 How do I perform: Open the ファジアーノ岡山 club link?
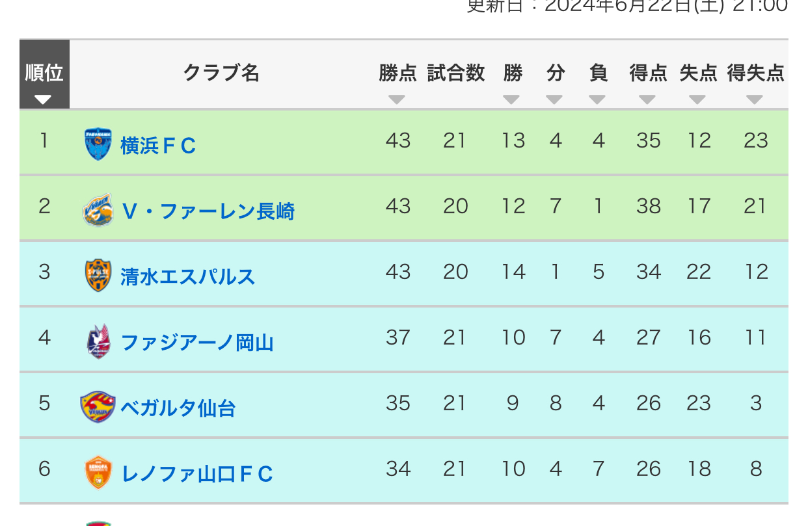[x=197, y=343]
